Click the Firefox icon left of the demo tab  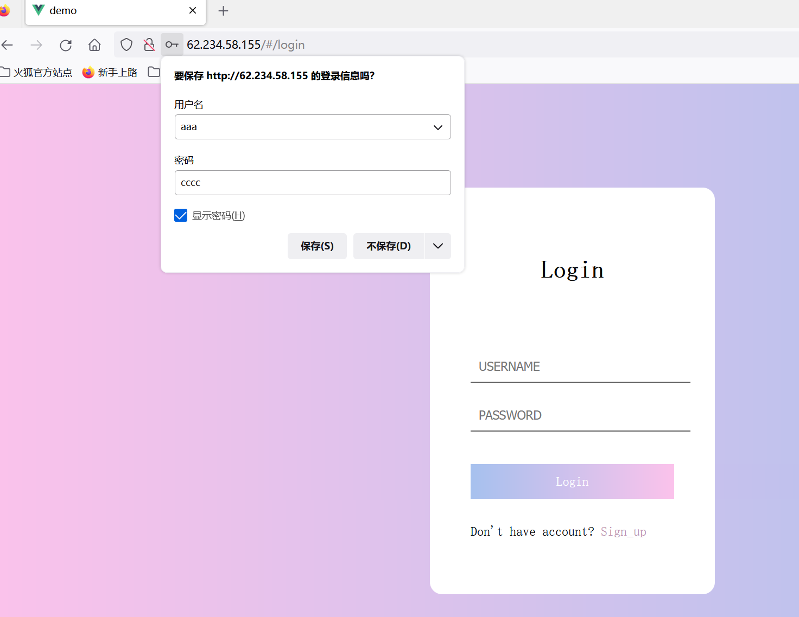(x=4, y=11)
